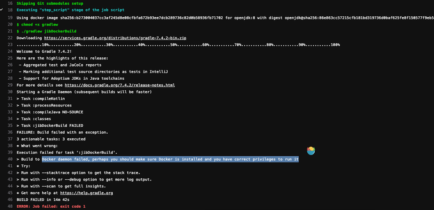Screen dimensions: 434x210
Task: Select line number 46 for BUILD FAILED
Action: click(10, 200)
